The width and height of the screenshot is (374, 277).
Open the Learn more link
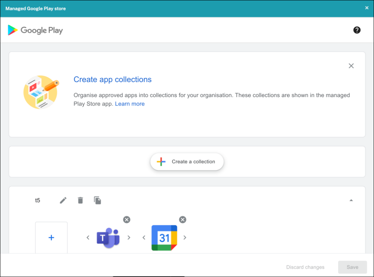pyautogui.click(x=130, y=104)
